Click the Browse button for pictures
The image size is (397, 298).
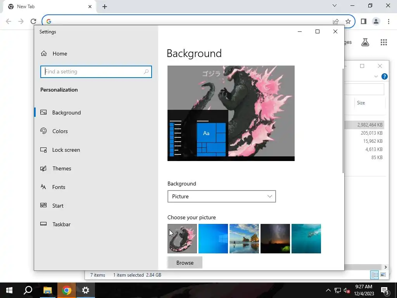185,263
